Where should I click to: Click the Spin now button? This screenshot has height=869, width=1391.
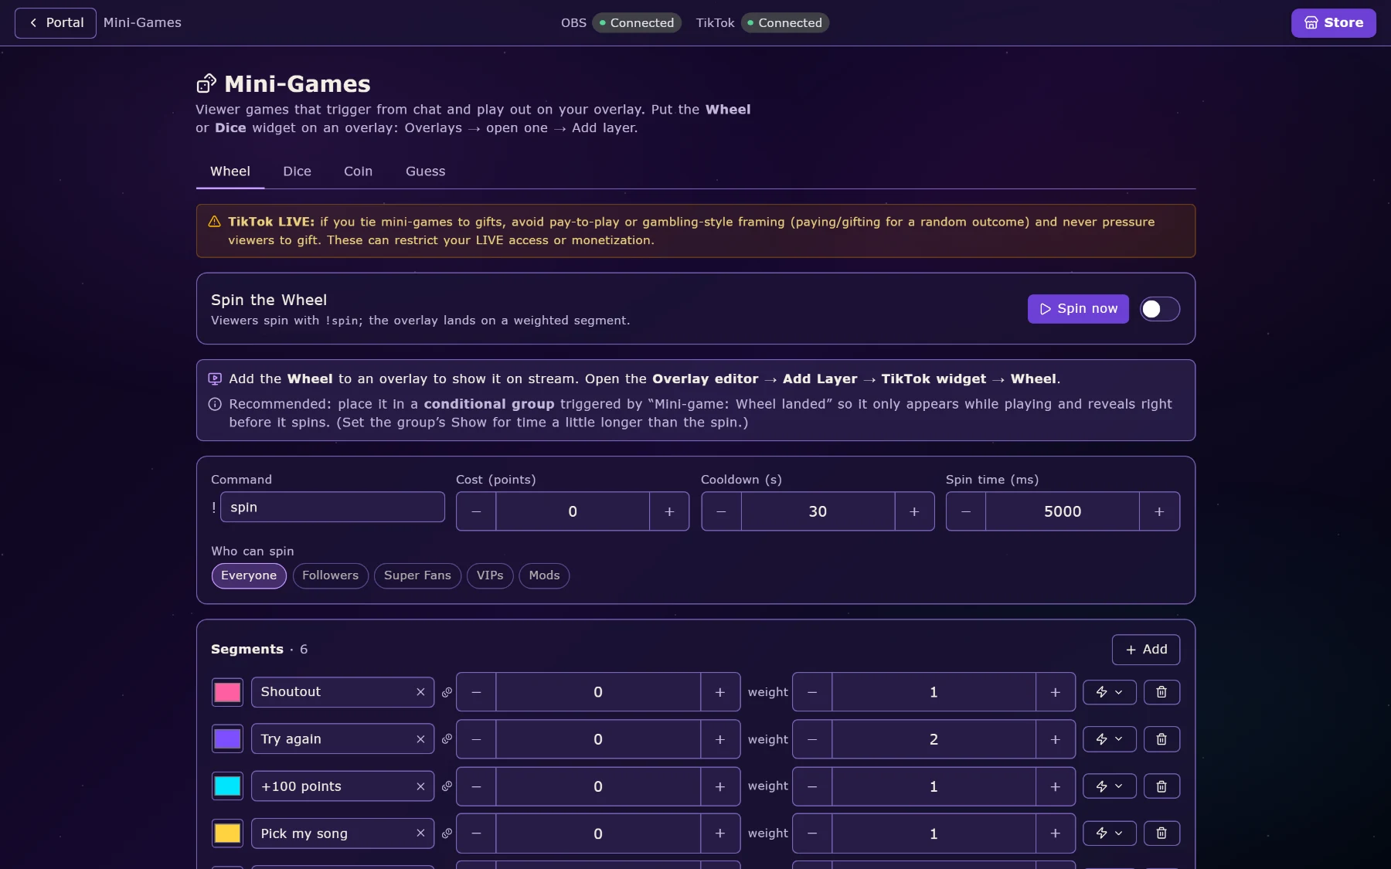pos(1078,309)
